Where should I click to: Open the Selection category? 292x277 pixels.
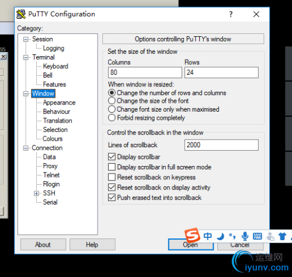pyautogui.click(x=55, y=130)
